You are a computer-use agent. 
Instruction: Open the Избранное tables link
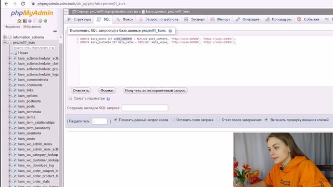pyautogui.click(x=32, y=26)
